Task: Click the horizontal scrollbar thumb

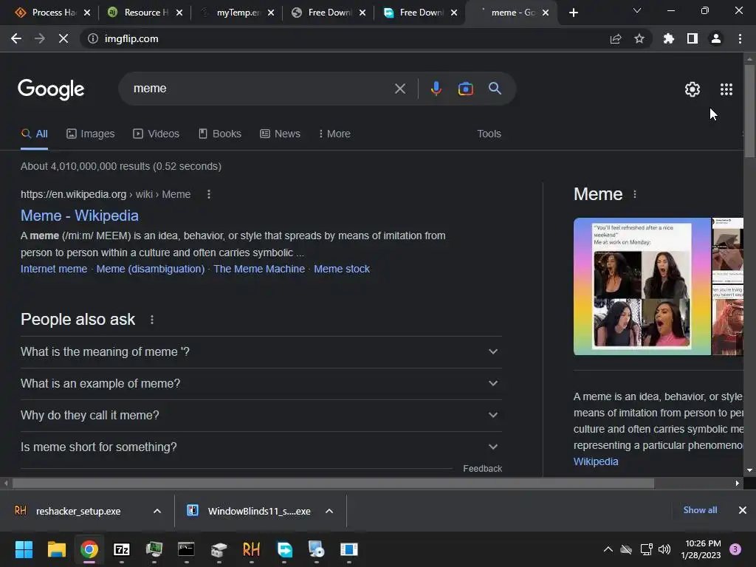Action: (333, 483)
